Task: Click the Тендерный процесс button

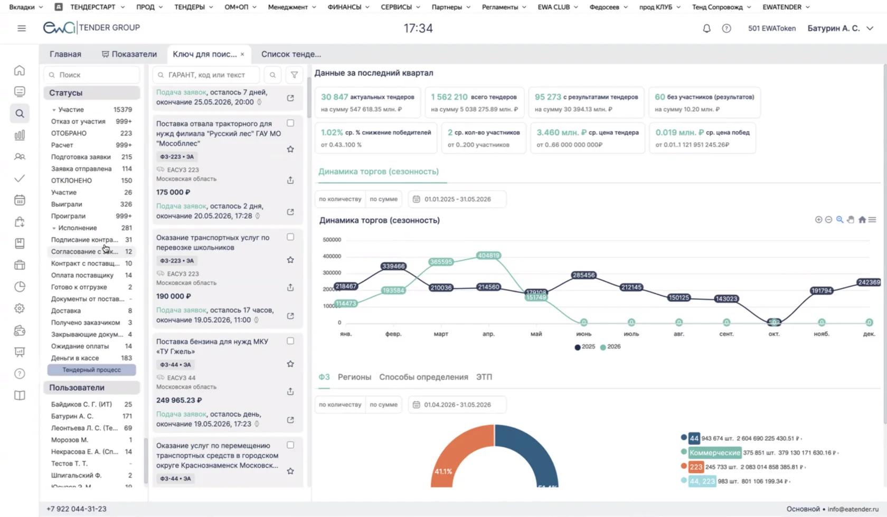Action: coord(92,370)
